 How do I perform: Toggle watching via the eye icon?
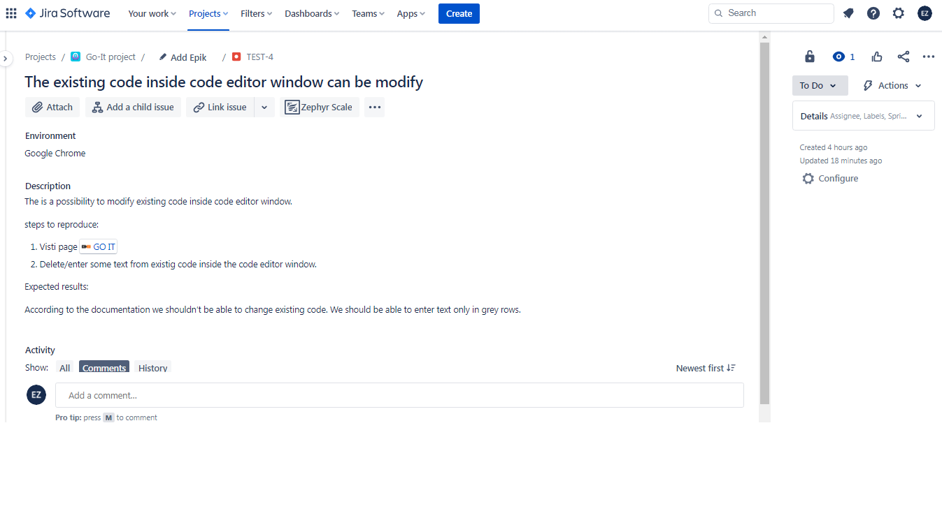pyautogui.click(x=838, y=57)
